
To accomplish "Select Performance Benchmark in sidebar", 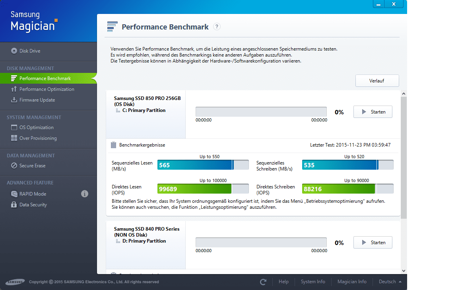I will click(x=49, y=78).
